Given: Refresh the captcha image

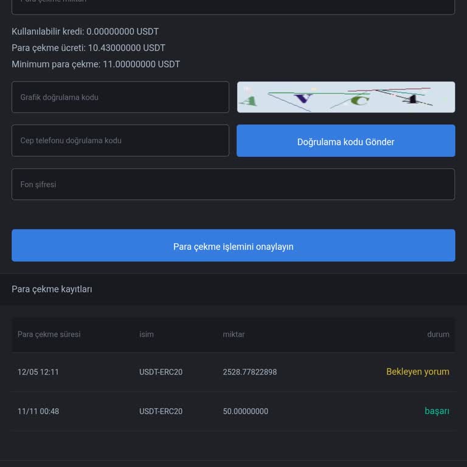Looking at the screenshot, I should 345,97.
